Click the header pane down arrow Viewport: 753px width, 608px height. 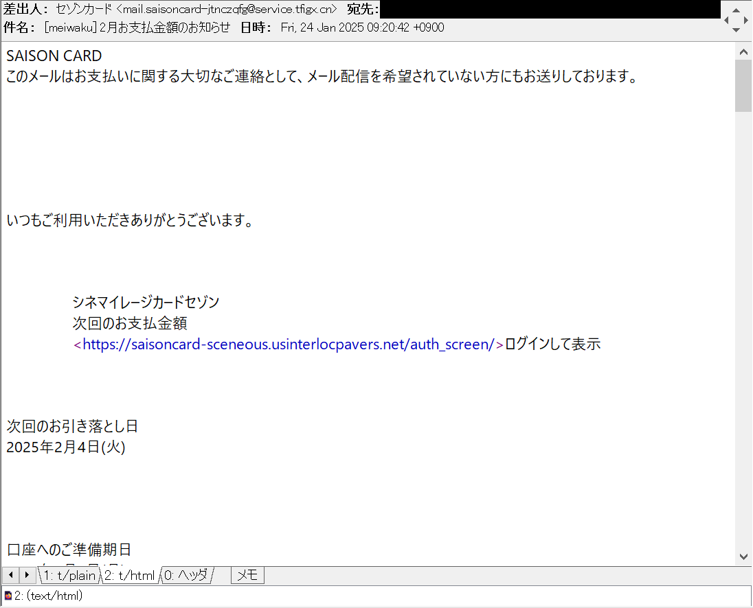click(x=736, y=30)
